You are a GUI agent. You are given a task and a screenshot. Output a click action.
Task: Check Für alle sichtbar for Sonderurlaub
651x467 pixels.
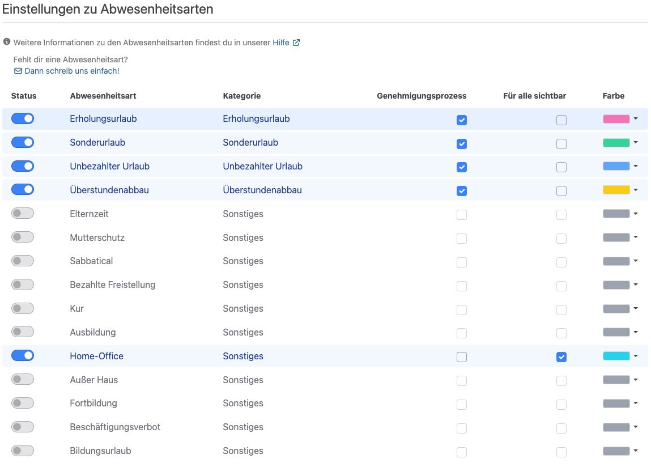click(x=561, y=144)
